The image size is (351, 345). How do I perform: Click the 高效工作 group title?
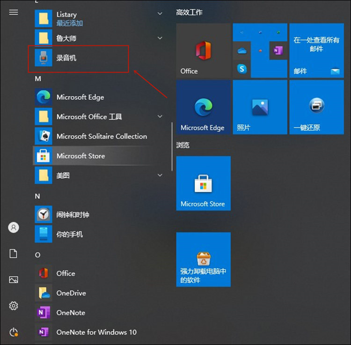click(189, 12)
